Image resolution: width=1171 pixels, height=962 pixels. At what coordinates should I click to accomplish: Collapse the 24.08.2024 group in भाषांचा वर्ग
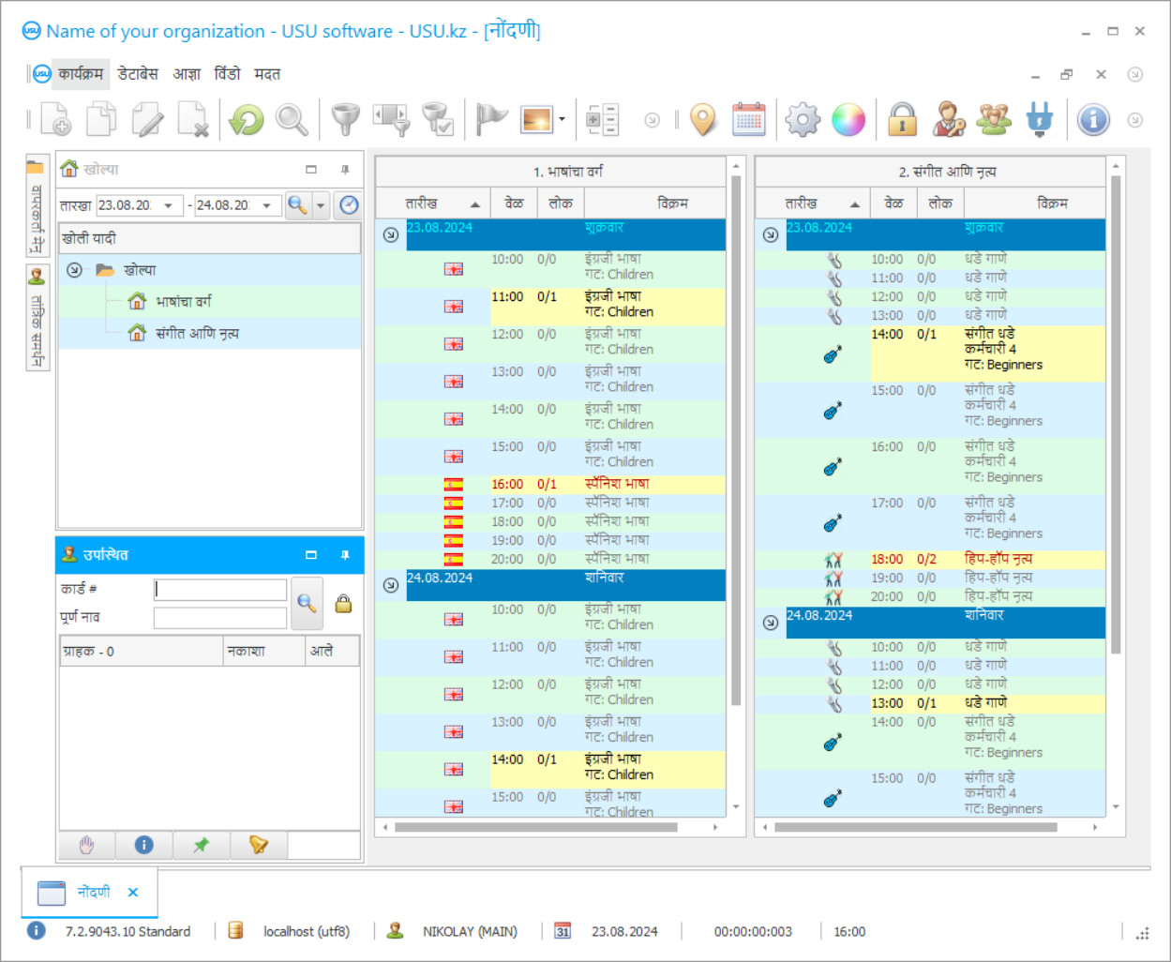[391, 585]
